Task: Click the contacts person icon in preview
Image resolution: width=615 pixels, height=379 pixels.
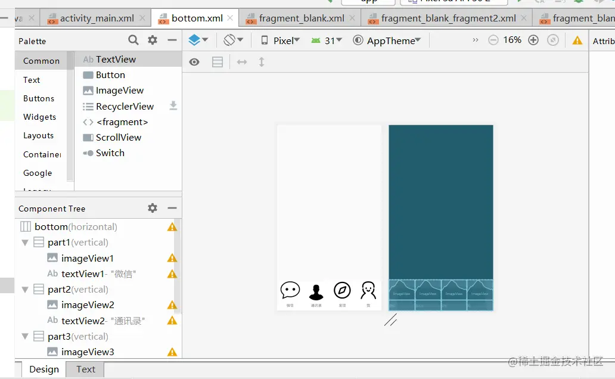Action: click(316, 291)
